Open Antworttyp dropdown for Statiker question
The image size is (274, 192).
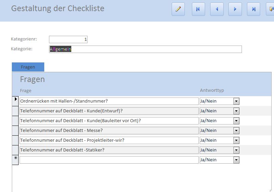coord(236,150)
